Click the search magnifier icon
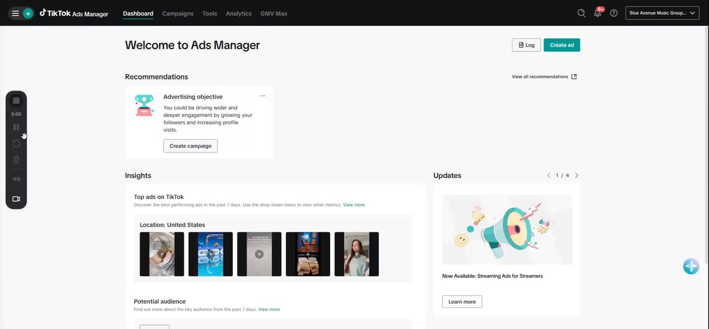This screenshot has height=329, width=709. pyautogui.click(x=581, y=13)
